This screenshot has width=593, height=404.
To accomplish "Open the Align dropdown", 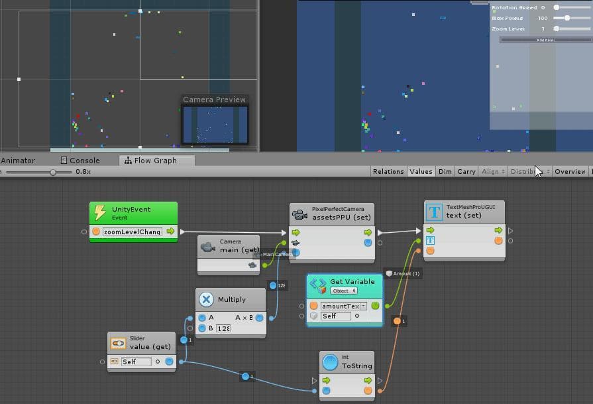I will click(x=493, y=172).
